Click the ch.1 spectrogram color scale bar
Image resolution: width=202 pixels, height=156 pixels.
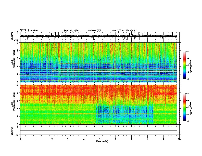click(185, 65)
